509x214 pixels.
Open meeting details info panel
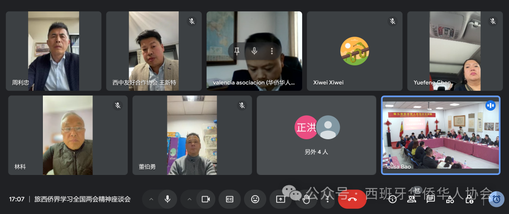(392, 199)
